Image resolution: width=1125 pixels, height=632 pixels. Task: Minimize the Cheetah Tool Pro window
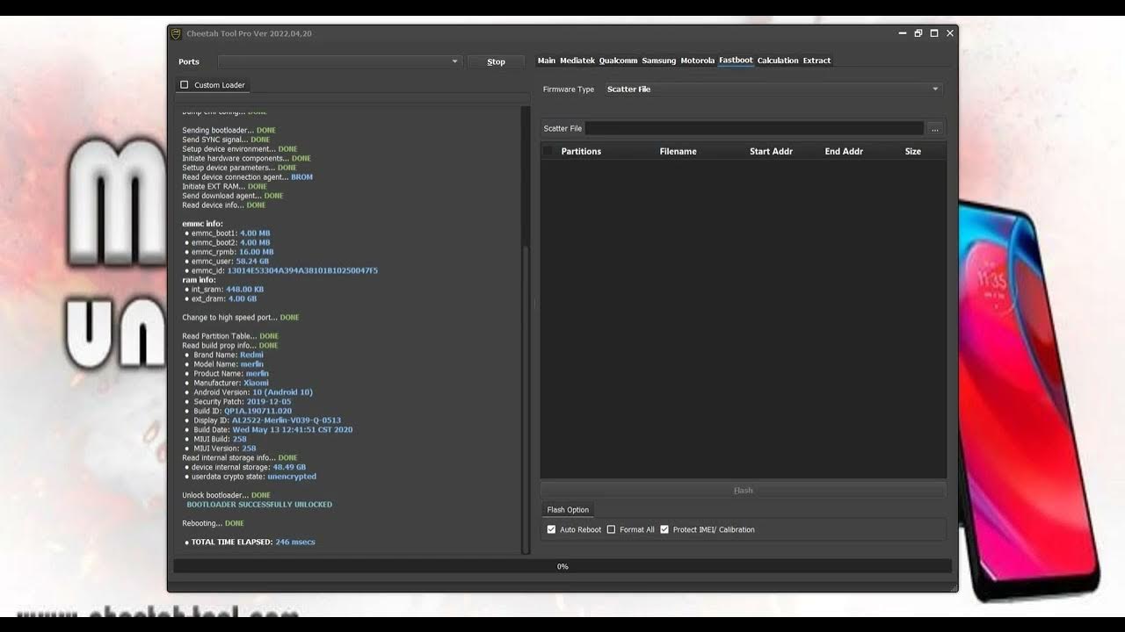(x=903, y=33)
